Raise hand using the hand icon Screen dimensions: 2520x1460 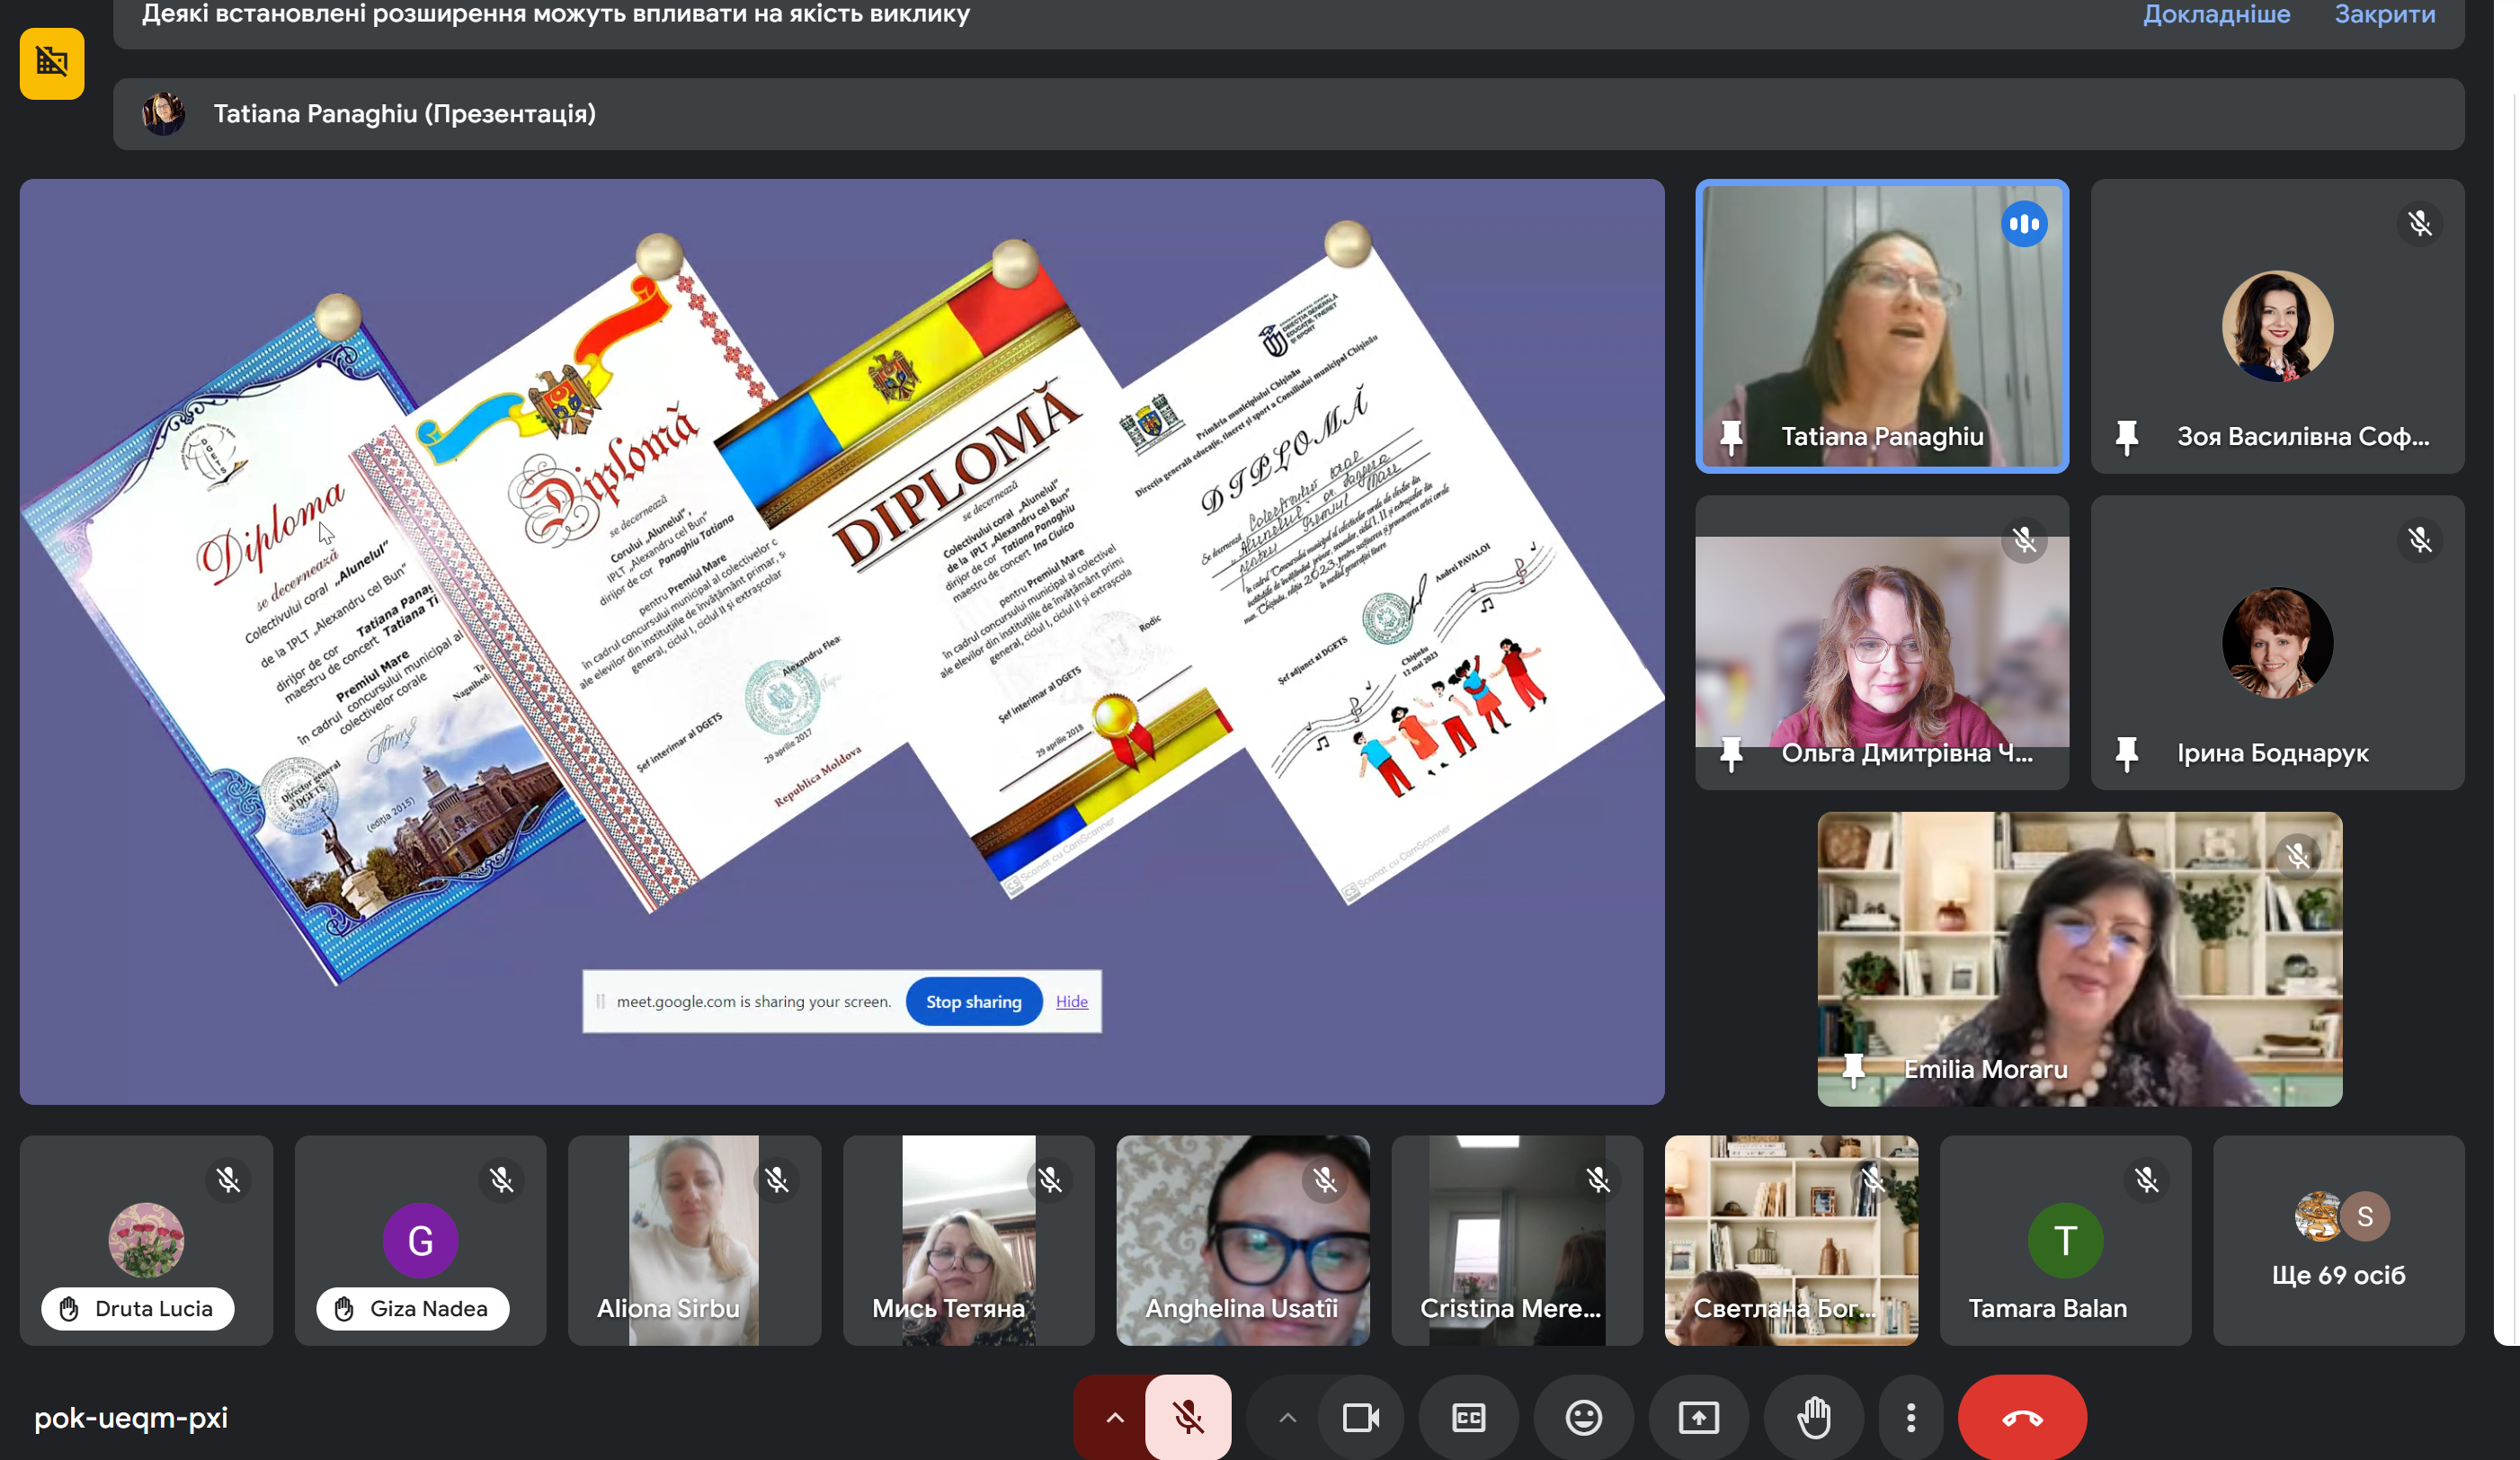1813,1417
